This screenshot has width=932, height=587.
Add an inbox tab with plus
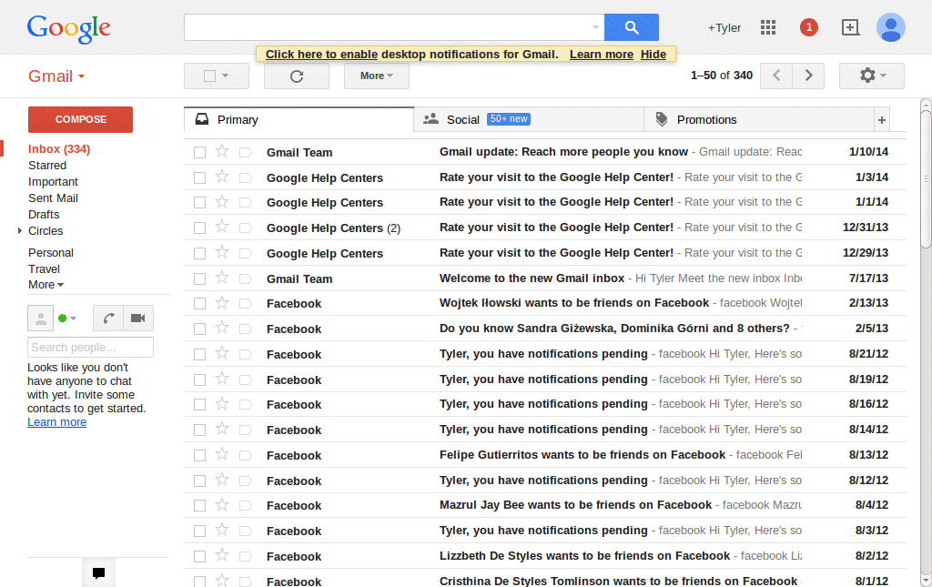tap(881, 120)
